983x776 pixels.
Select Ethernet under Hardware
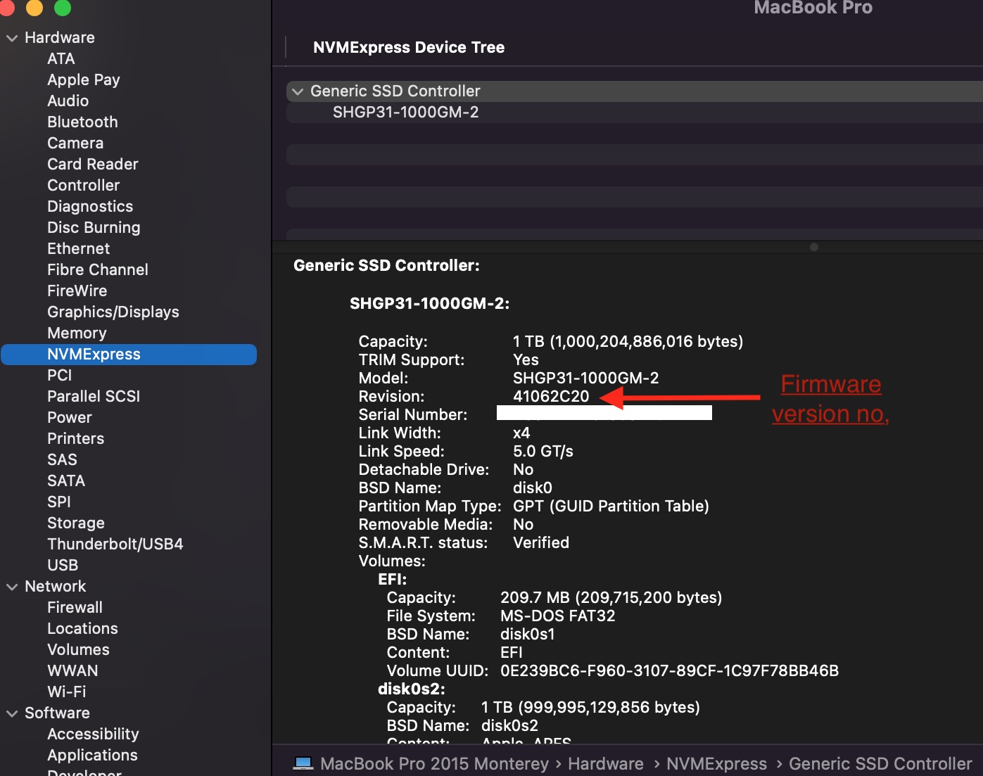(79, 249)
